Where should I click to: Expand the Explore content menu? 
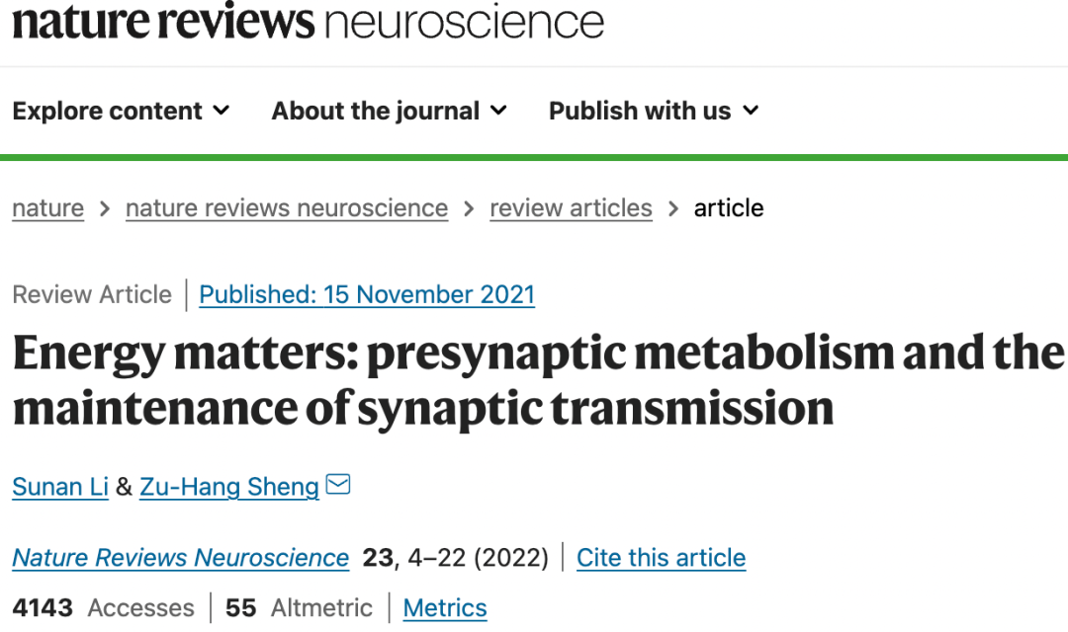[x=121, y=111]
